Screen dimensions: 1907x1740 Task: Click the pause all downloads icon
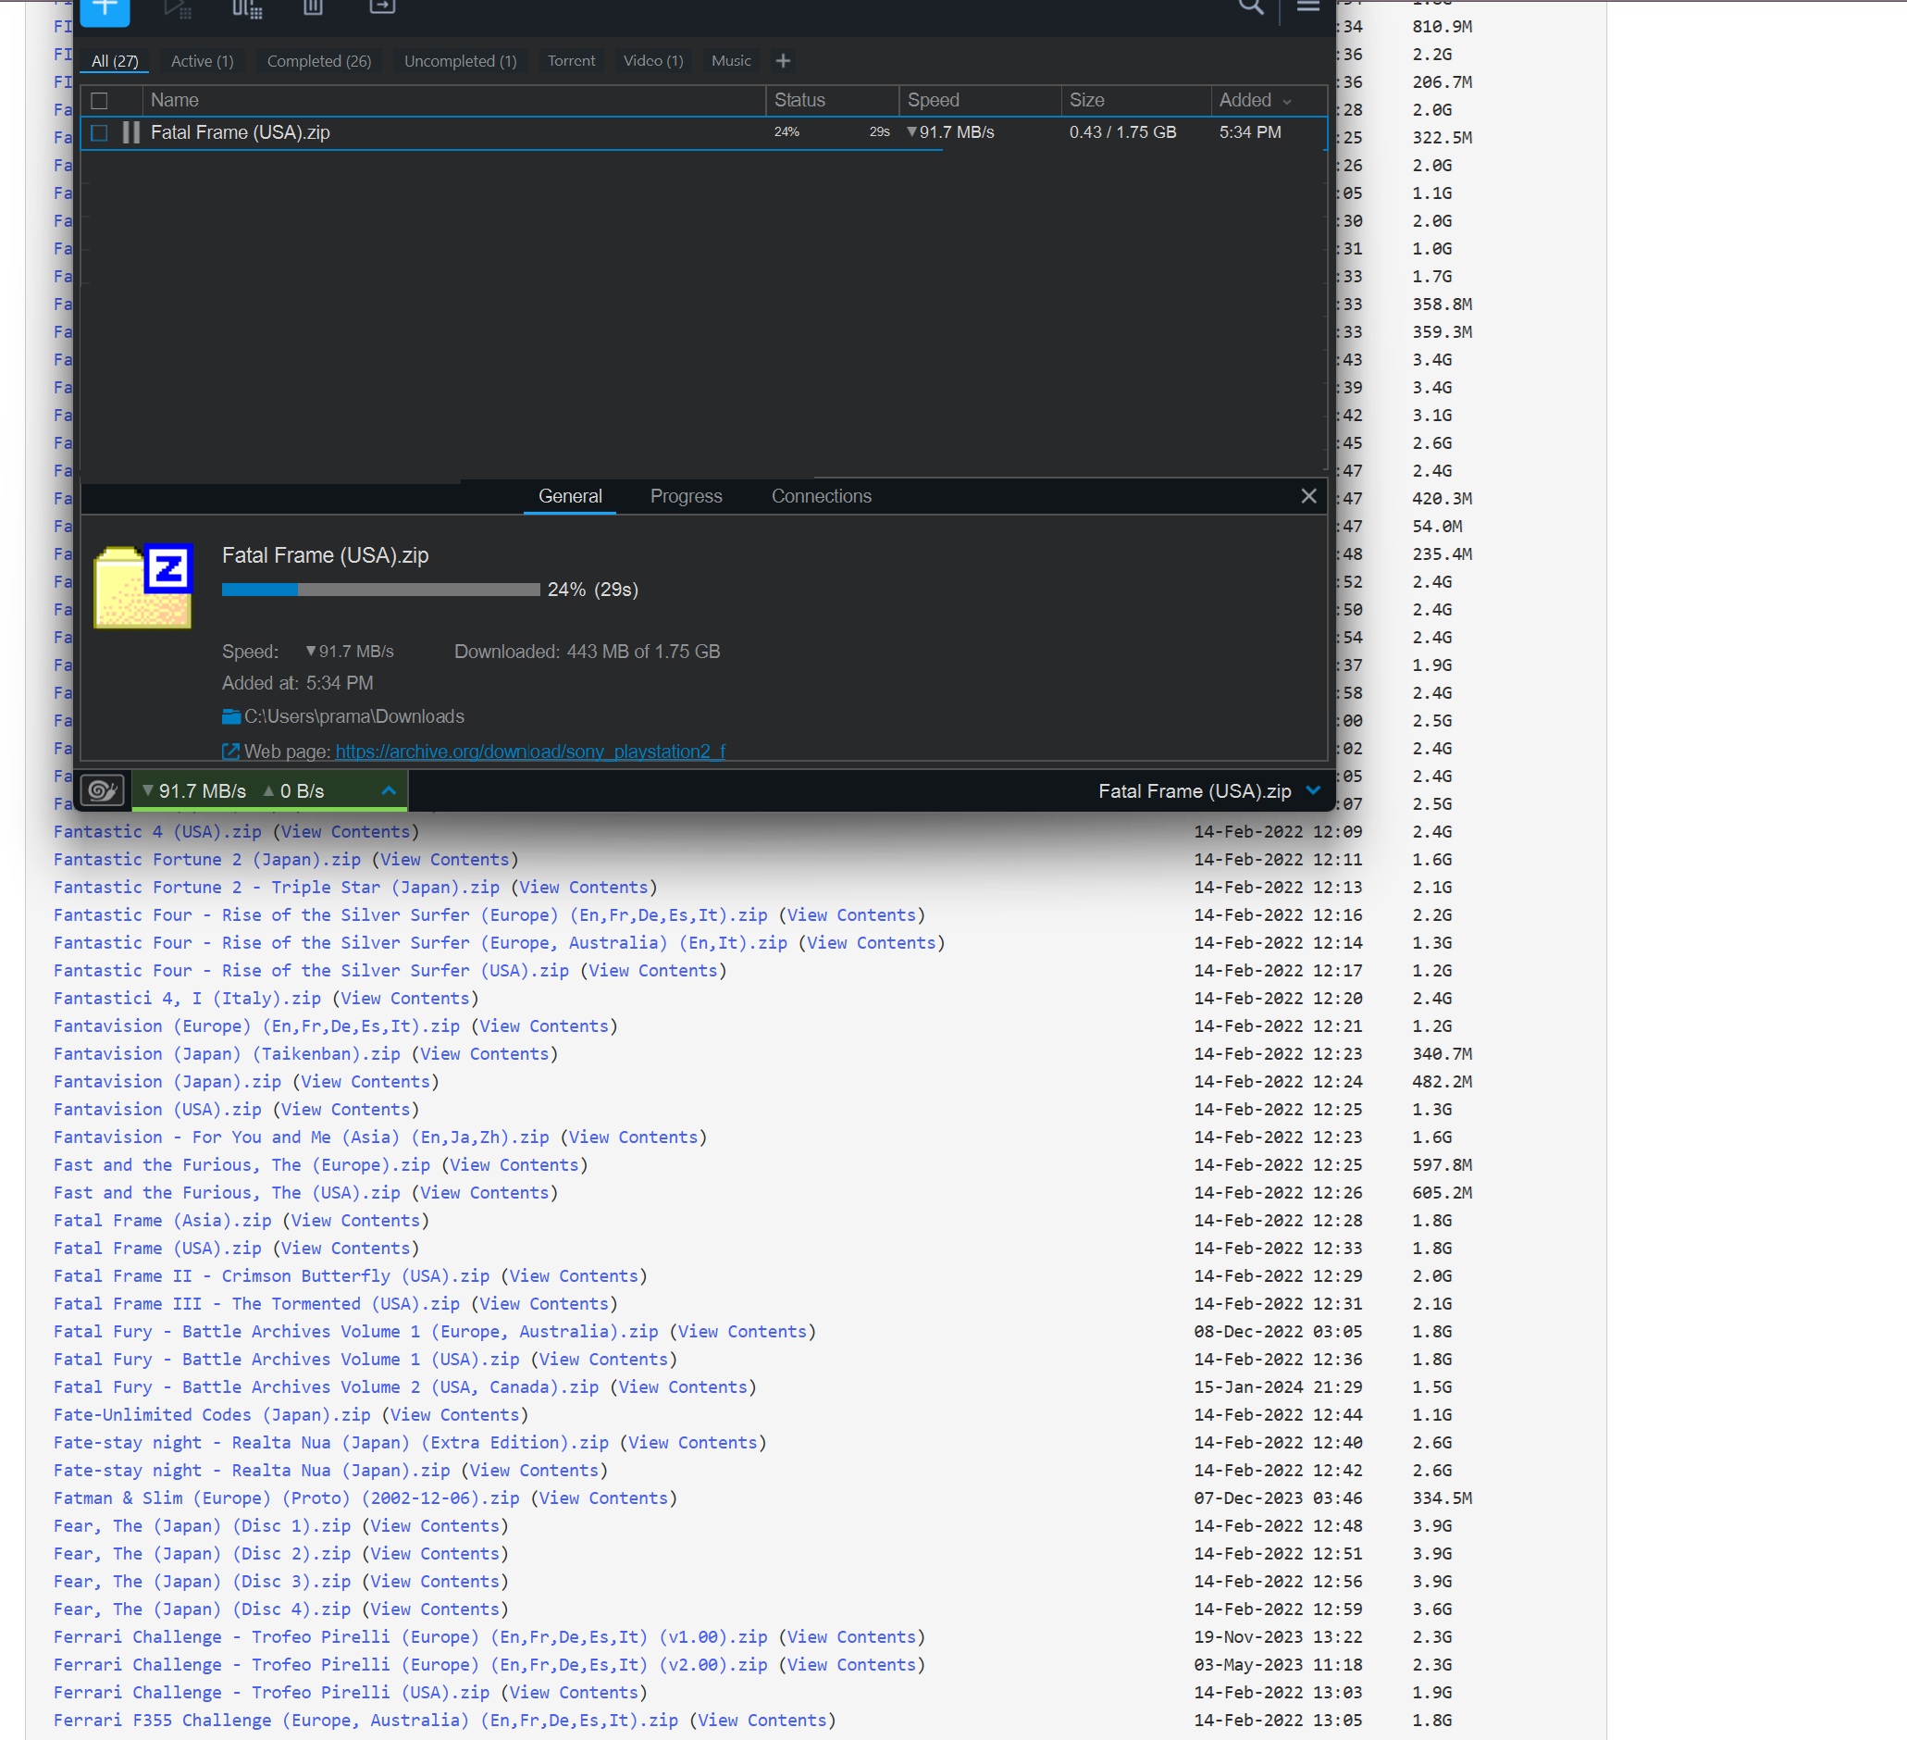[246, 9]
